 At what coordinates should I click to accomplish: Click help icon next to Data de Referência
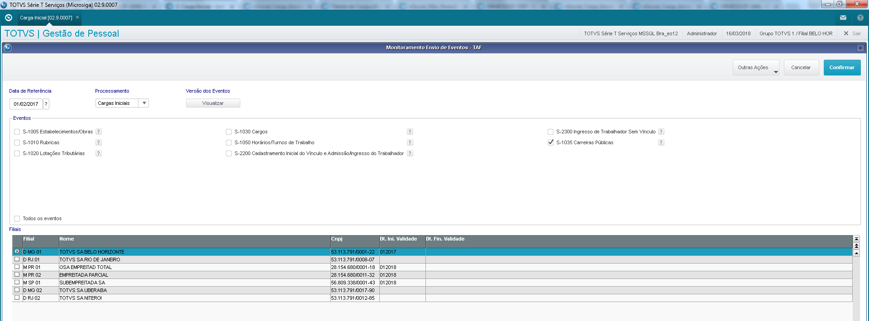46,104
